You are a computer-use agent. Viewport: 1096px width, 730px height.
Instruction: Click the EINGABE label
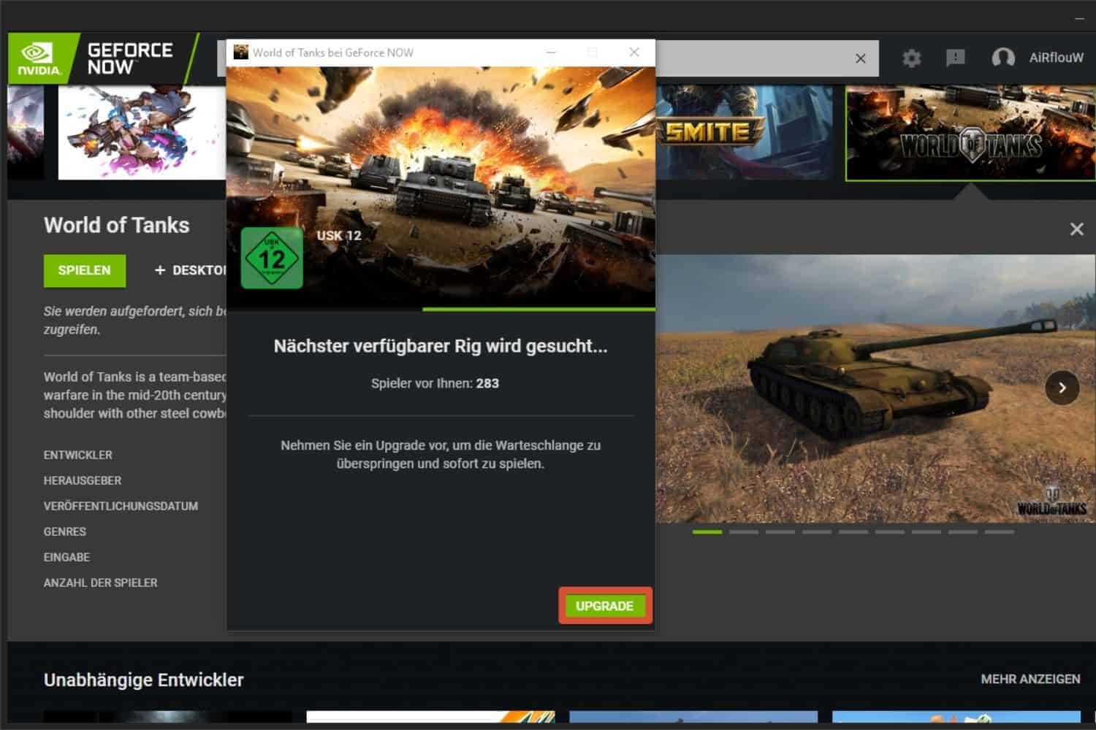pos(66,557)
